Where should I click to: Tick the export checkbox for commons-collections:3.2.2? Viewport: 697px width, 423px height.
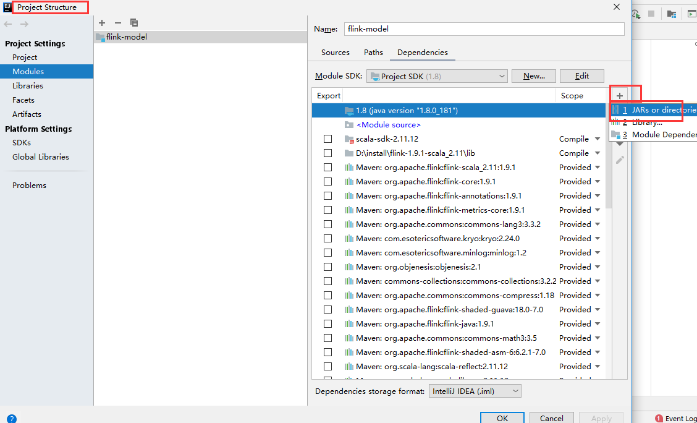pos(328,281)
